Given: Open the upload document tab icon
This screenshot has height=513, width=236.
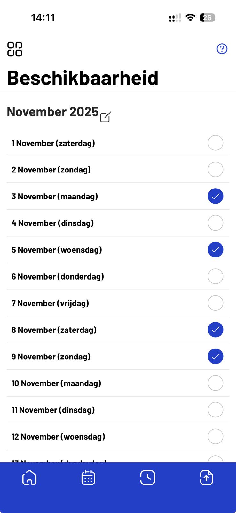Looking at the screenshot, I should click(206, 478).
